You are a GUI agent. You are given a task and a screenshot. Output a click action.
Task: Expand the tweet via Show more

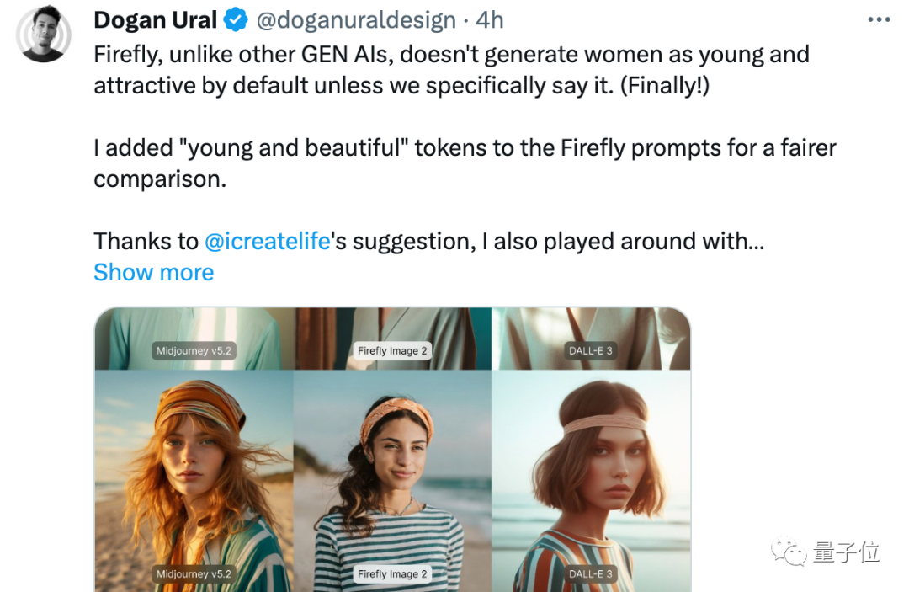[153, 272]
